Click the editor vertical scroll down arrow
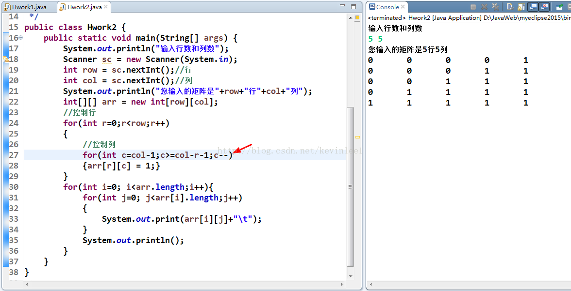Screen dimensions: 571x291 coord(351,276)
